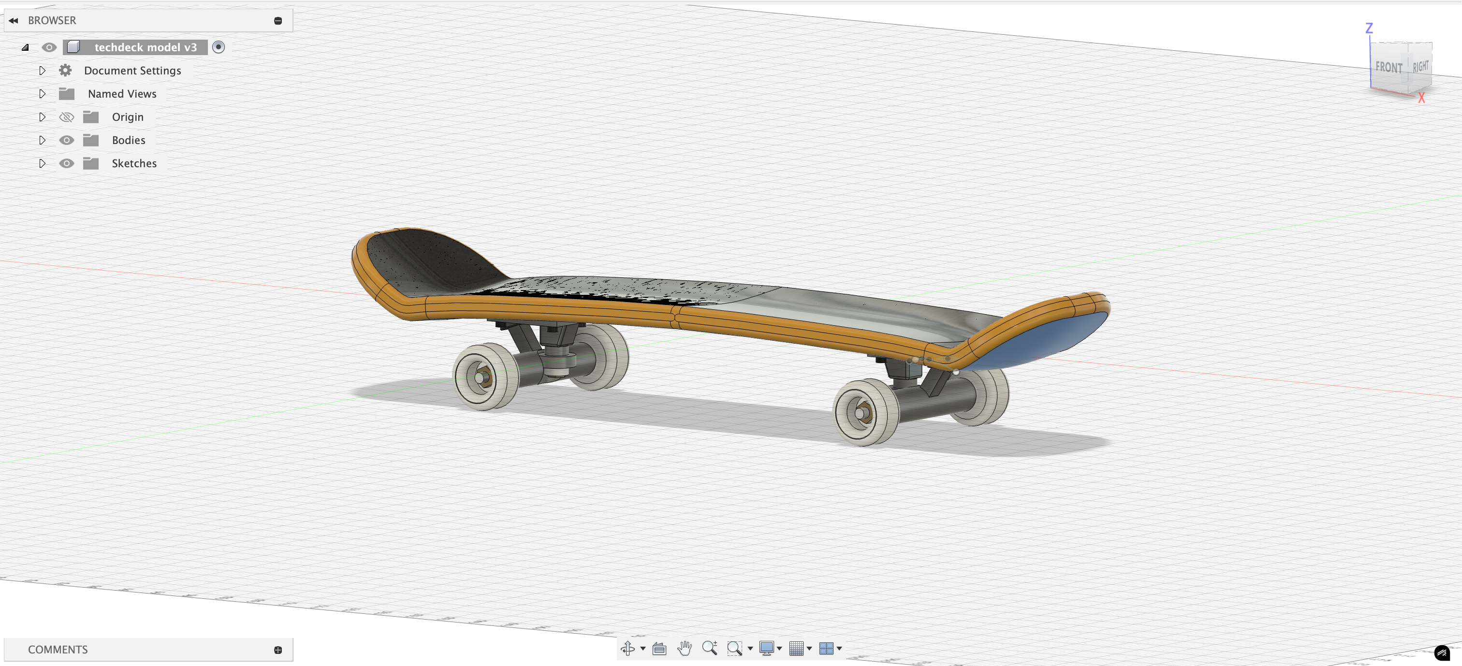Image resolution: width=1462 pixels, height=666 pixels.
Task: Open the Display Settings monitor icon
Action: (x=766, y=648)
